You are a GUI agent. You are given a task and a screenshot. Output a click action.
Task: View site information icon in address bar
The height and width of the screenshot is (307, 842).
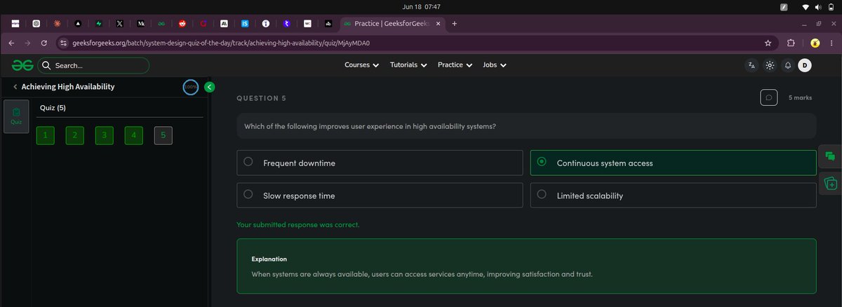pos(63,43)
